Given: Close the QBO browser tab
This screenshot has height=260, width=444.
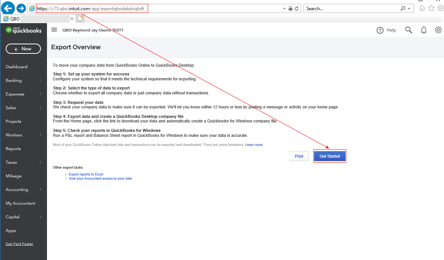Looking at the screenshot, I should coord(72,19).
